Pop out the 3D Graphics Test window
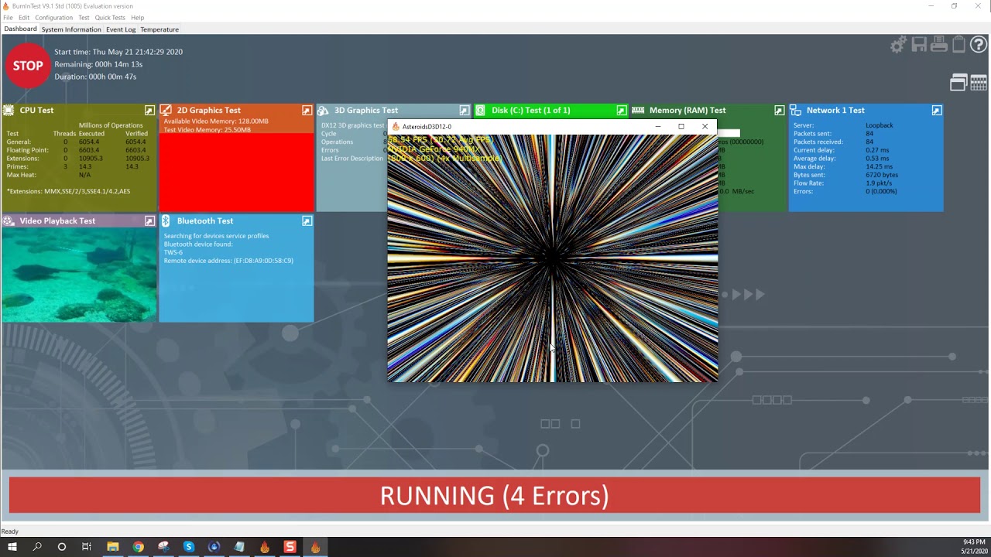 pos(464,111)
